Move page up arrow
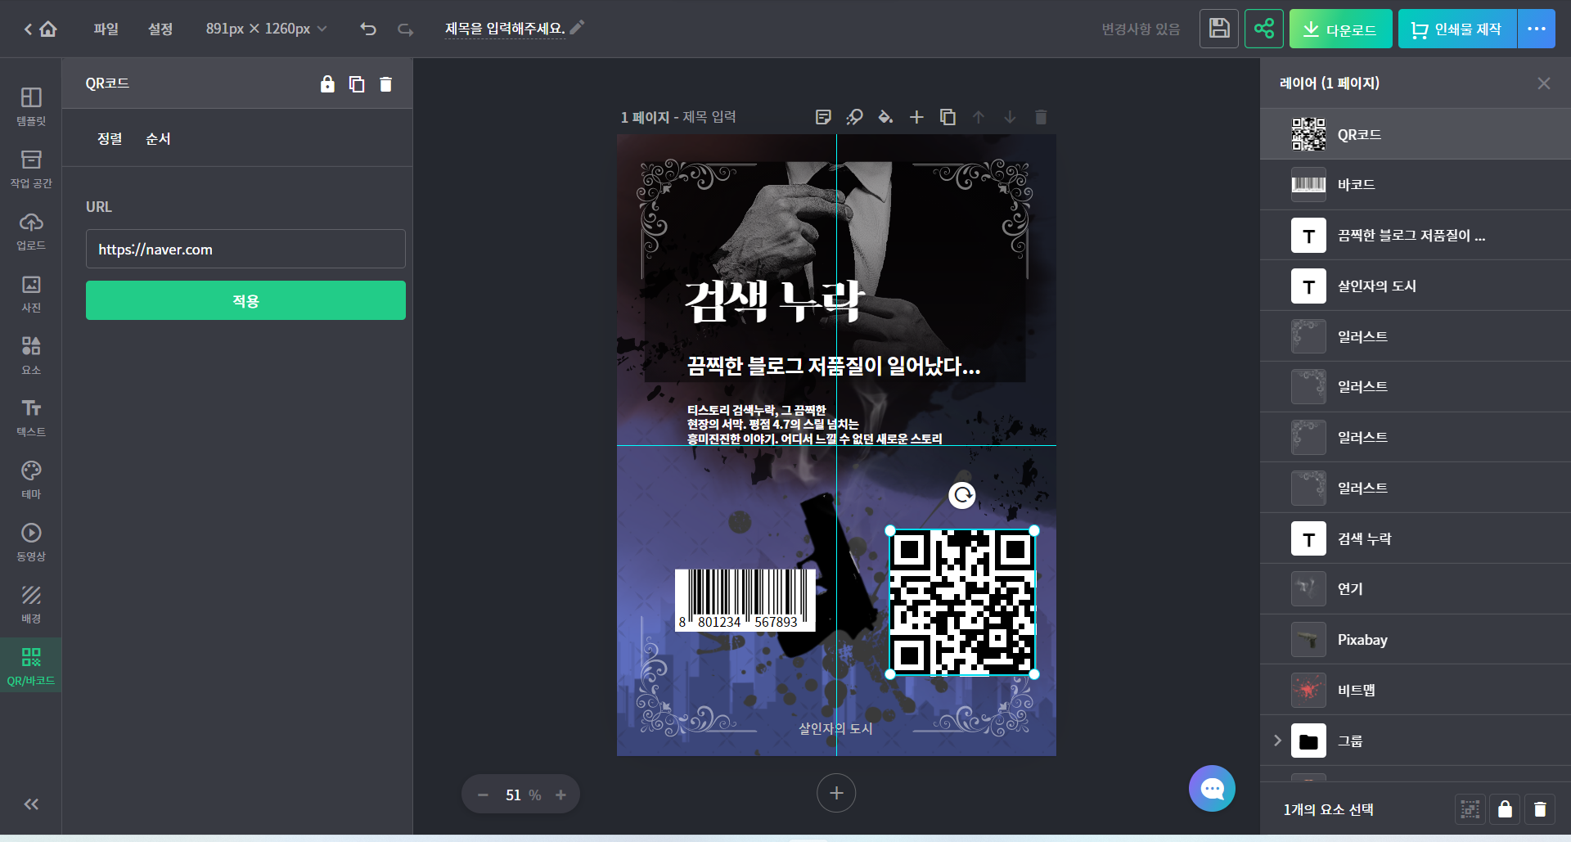The image size is (1571, 842). pyautogui.click(x=979, y=117)
